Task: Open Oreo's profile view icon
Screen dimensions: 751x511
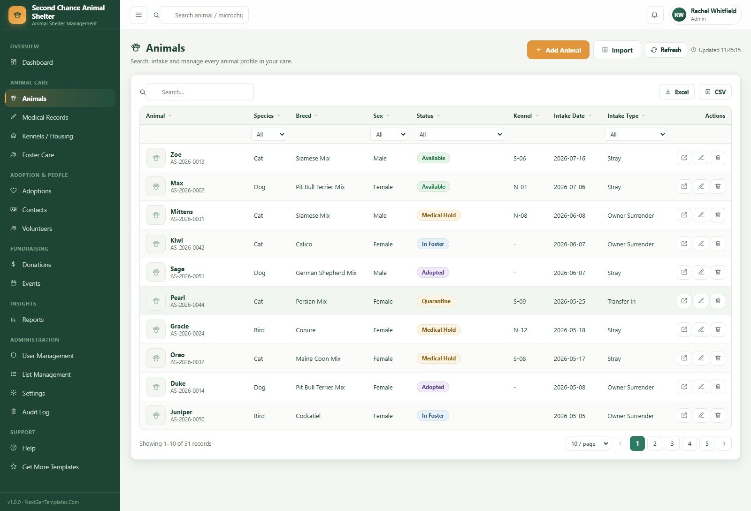Action: click(x=684, y=358)
